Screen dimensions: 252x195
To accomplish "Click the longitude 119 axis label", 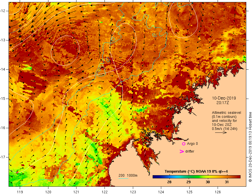I will (x=20, y=192).
